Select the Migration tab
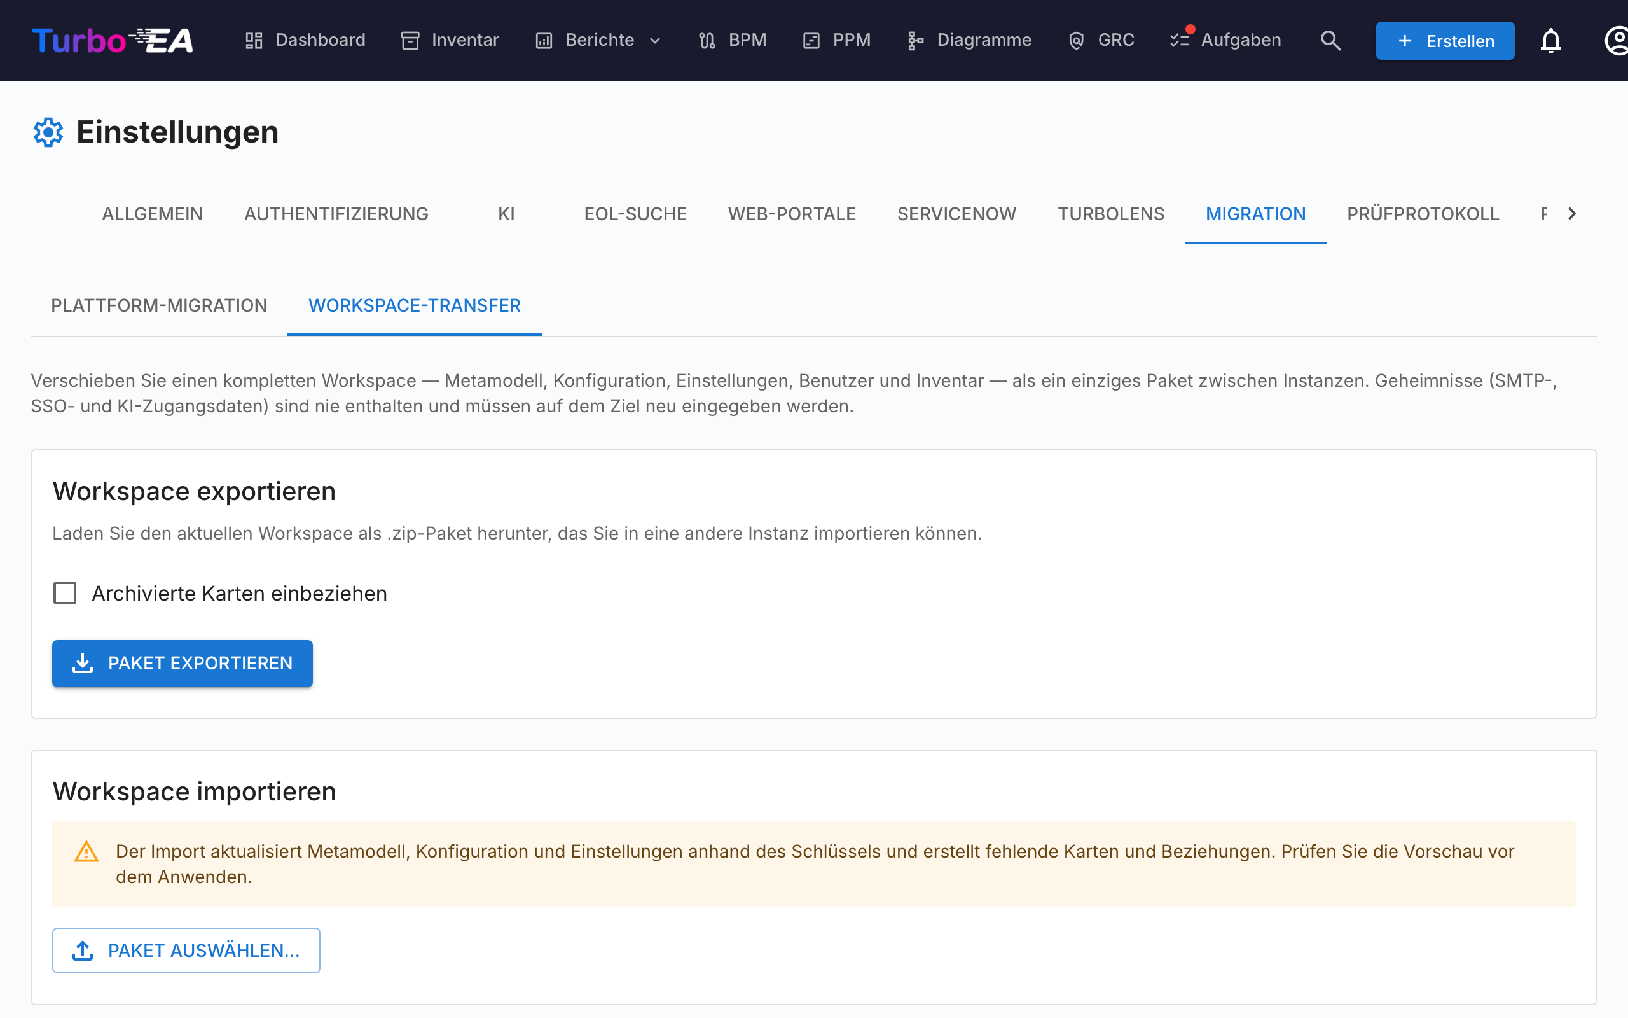Viewport: 1628px width, 1018px height. pyautogui.click(x=1255, y=214)
